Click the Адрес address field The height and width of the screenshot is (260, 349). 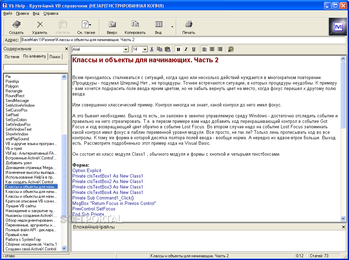pos(183,40)
